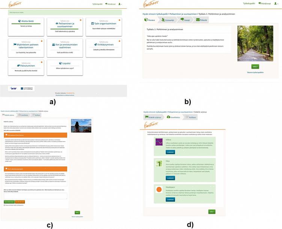Screen dimensions: 282x229
Task: Click the leaf icon beside Palautuminen
Action: click(x=19, y=65)
